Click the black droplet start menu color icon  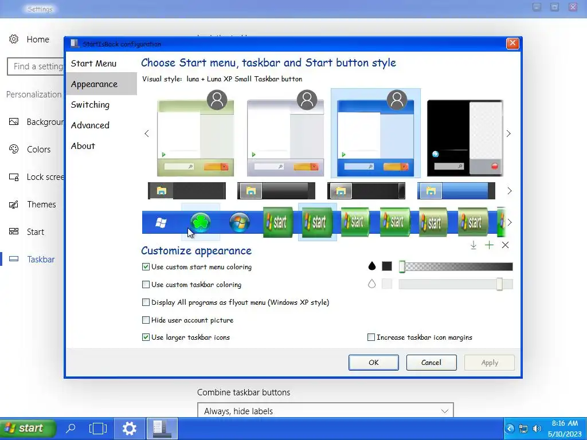(x=371, y=266)
